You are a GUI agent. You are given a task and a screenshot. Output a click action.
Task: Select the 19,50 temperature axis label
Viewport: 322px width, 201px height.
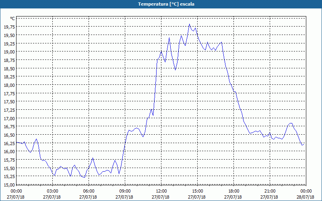coord(9,35)
